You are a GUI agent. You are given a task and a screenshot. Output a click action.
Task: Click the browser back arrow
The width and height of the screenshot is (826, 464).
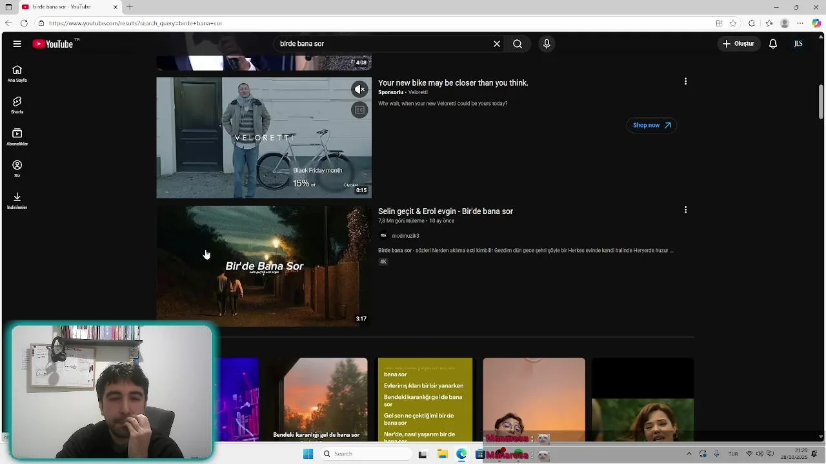(8, 23)
